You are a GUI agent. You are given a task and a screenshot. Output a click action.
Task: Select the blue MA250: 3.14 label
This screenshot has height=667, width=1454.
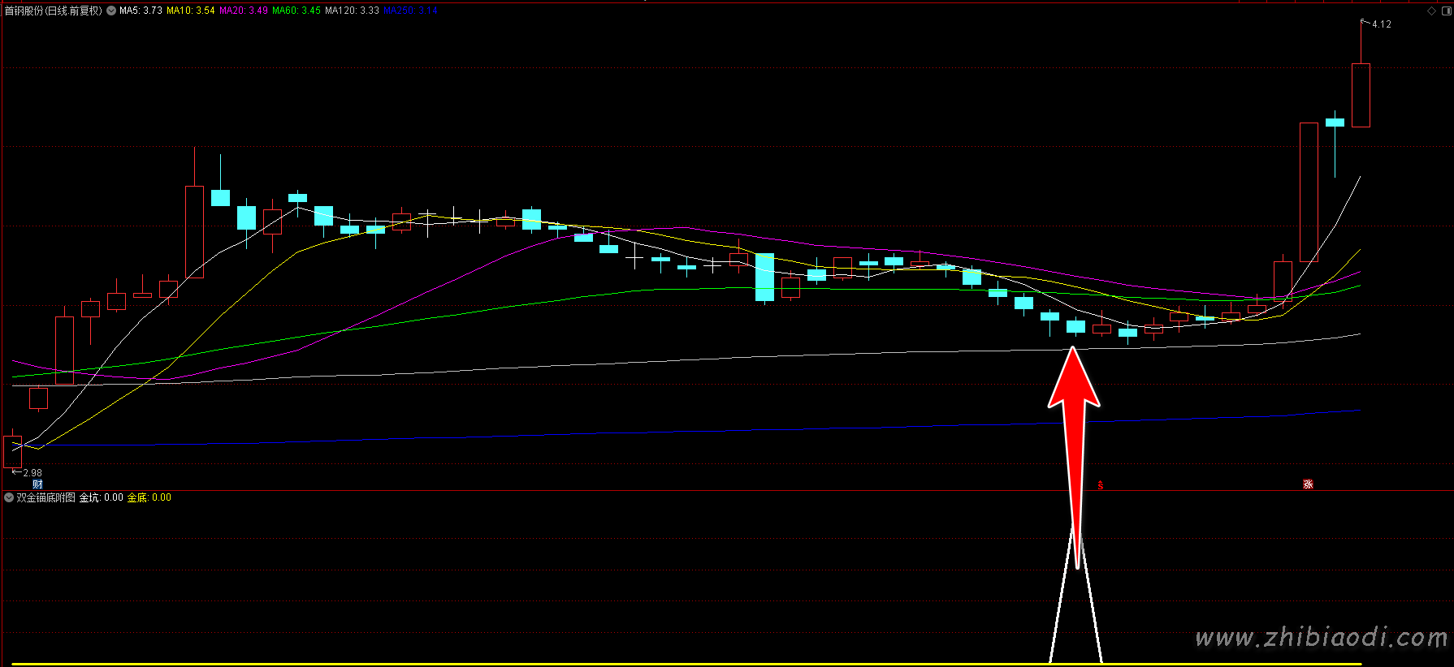coord(411,11)
